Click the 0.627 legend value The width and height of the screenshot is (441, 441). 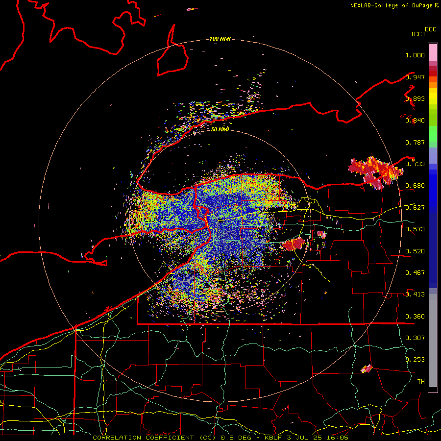[415, 208]
